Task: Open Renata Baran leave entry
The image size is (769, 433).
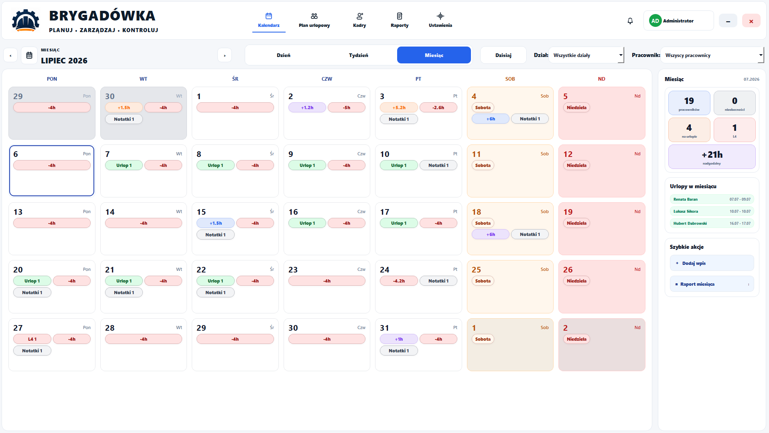Action: pos(712,199)
